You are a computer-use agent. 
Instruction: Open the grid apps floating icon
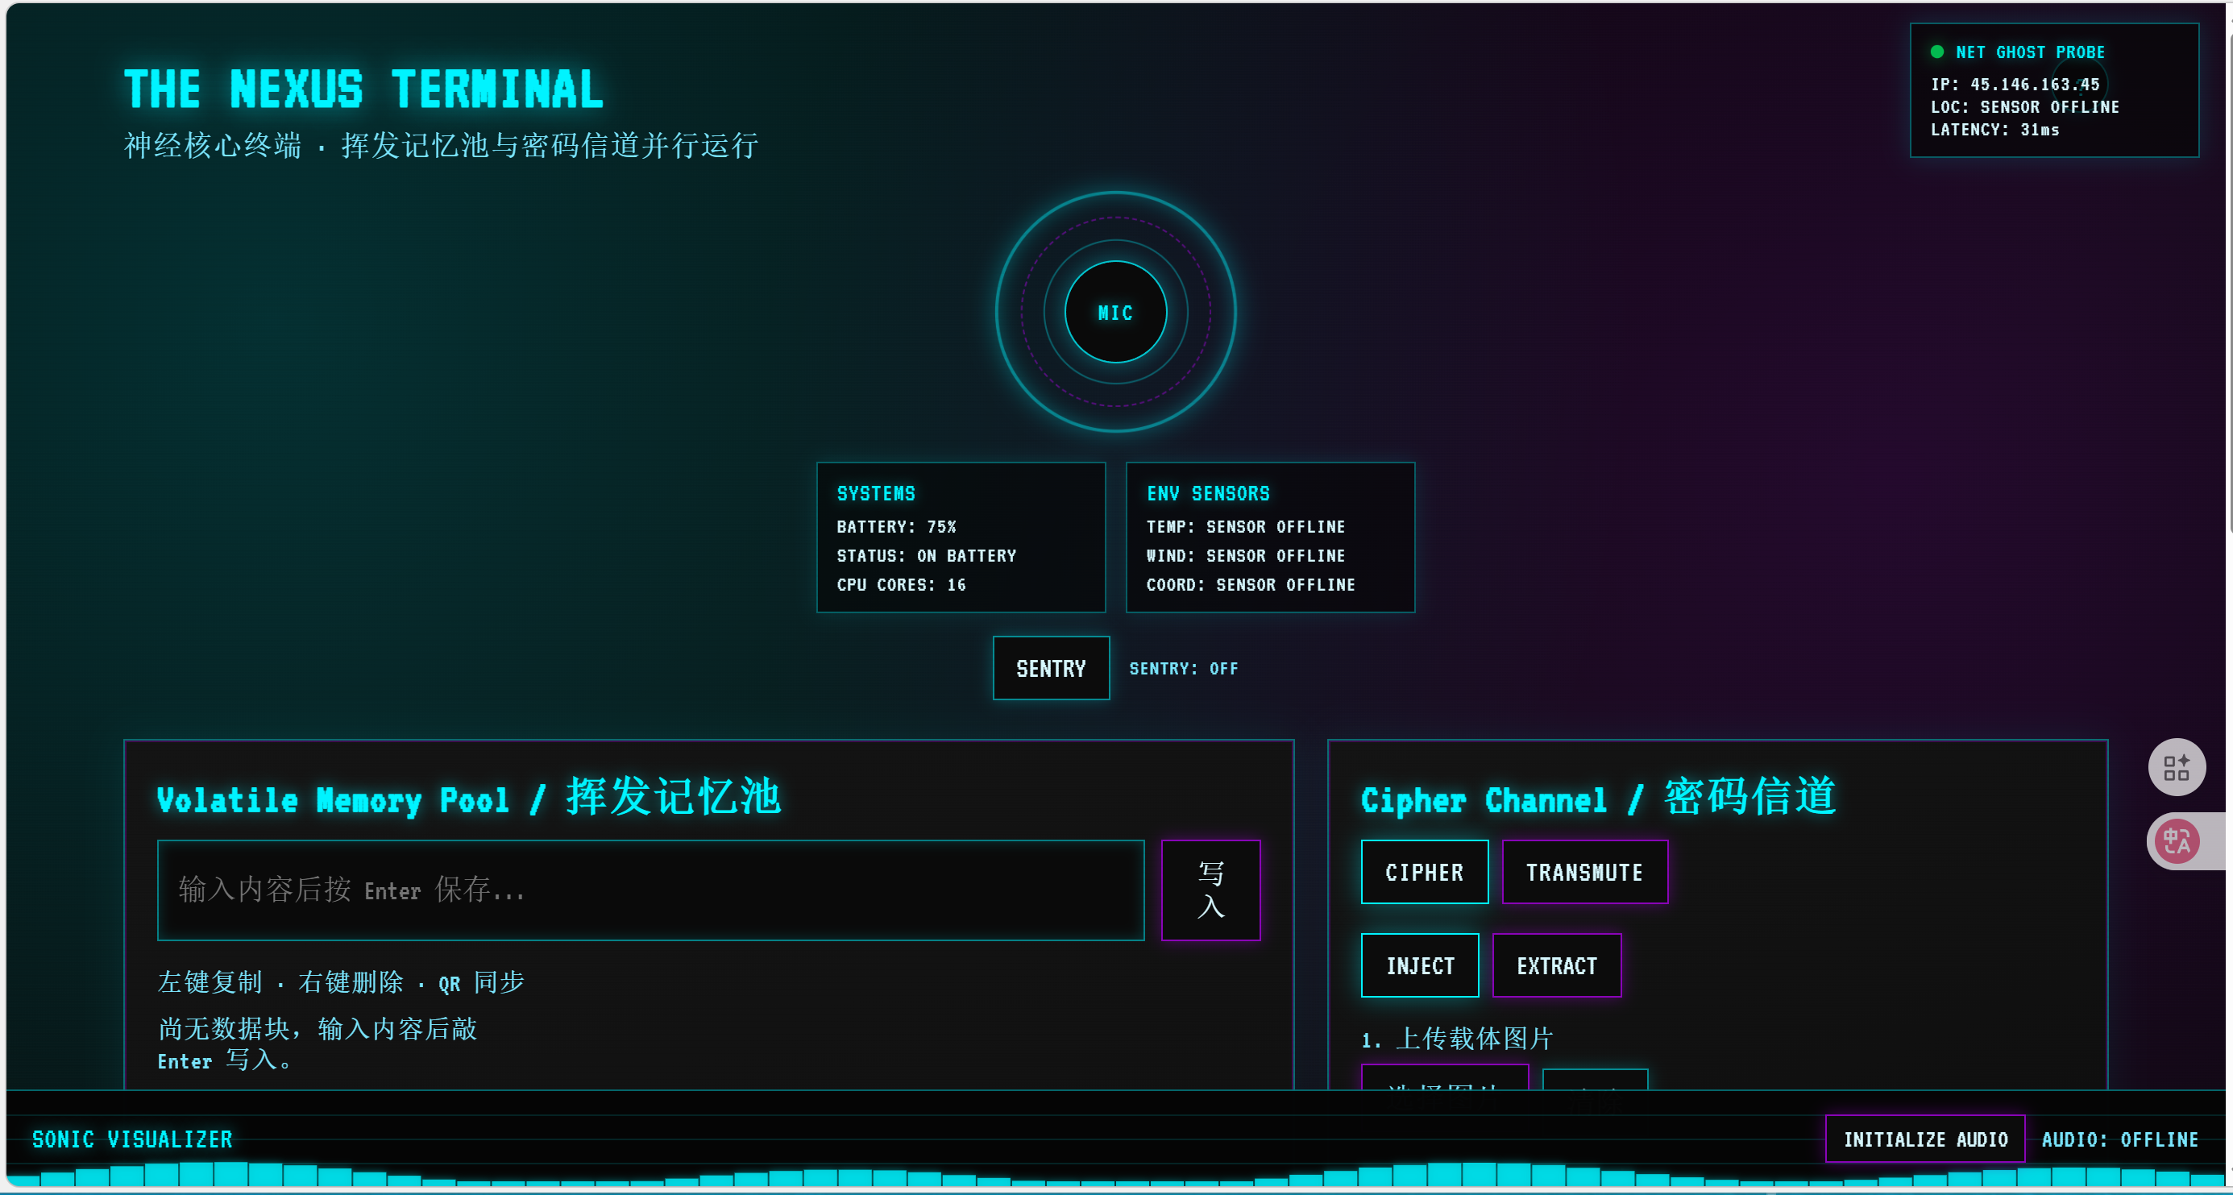click(2176, 767)
